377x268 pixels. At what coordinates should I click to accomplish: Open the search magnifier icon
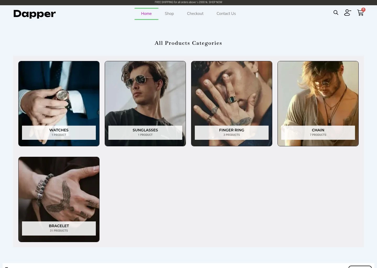[x=336, y=13]
